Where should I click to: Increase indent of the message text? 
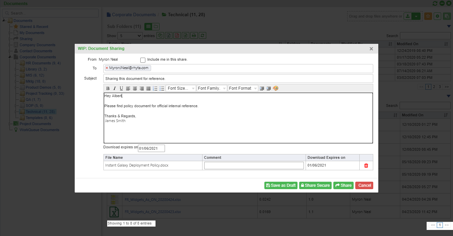(x=262, y=88)
